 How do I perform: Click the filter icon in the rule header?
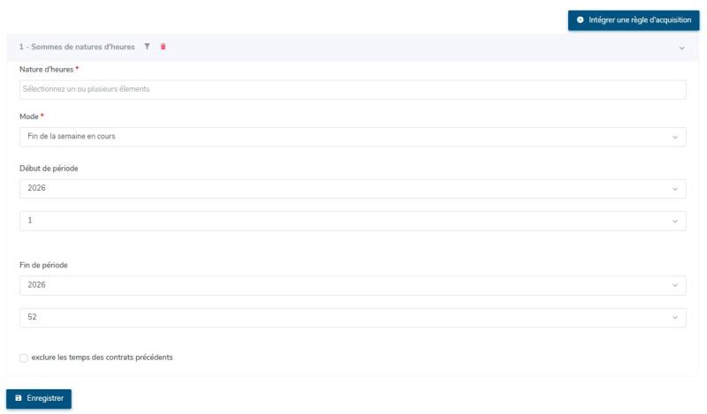tap(148, 47)
